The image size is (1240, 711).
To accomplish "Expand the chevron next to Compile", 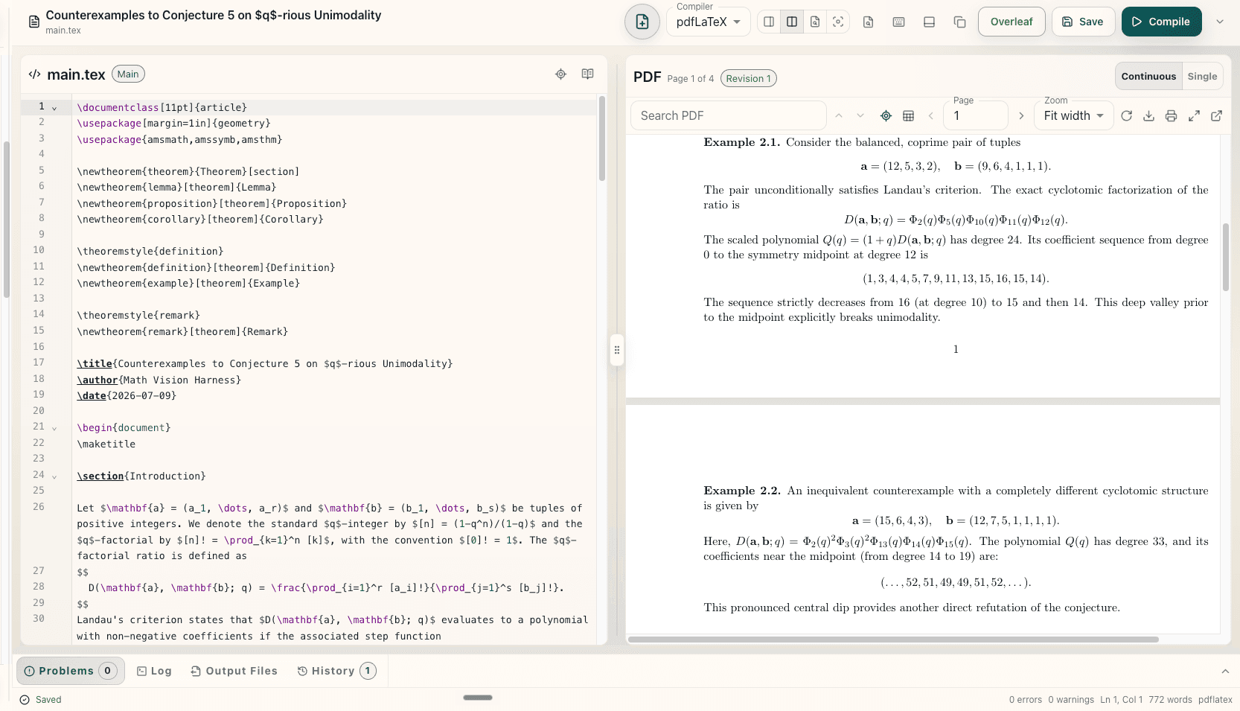I will (1220, 22).
